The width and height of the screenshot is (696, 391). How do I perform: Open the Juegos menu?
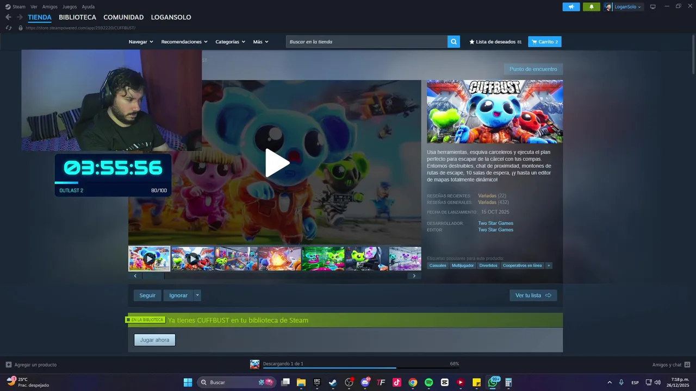point(70,7)
